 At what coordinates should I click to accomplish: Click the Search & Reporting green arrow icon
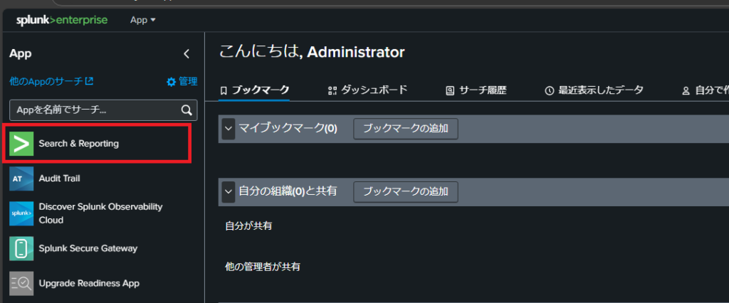pos(22,144)
